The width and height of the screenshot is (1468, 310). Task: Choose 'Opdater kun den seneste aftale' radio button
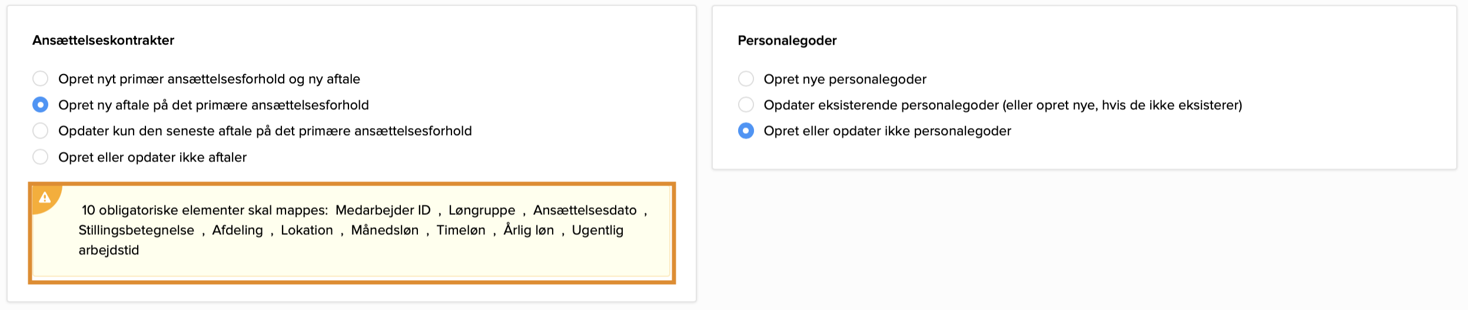pyautogui.click(x=40, y=131)
